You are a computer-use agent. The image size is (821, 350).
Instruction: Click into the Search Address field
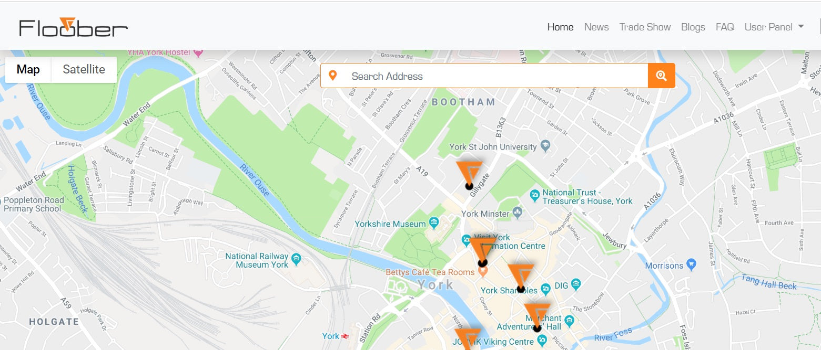coord(494,76)
